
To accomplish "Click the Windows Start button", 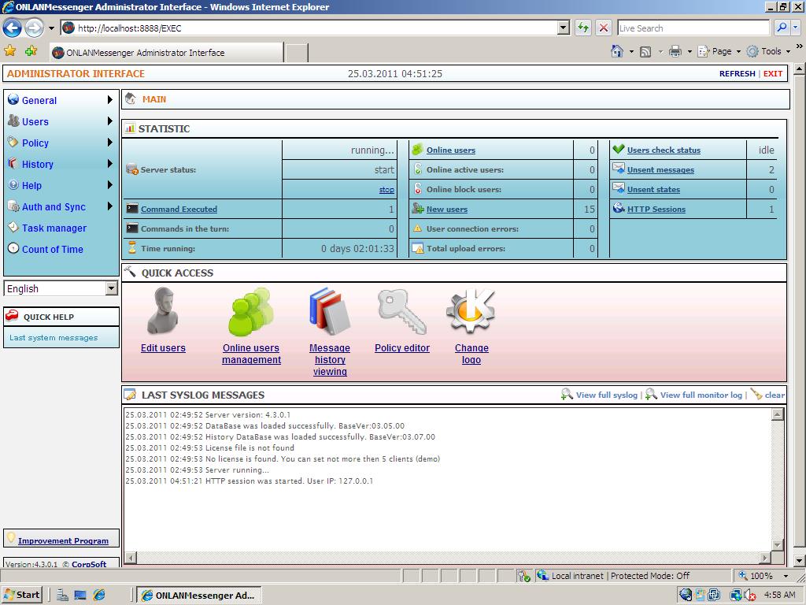I will click(22, 595).
